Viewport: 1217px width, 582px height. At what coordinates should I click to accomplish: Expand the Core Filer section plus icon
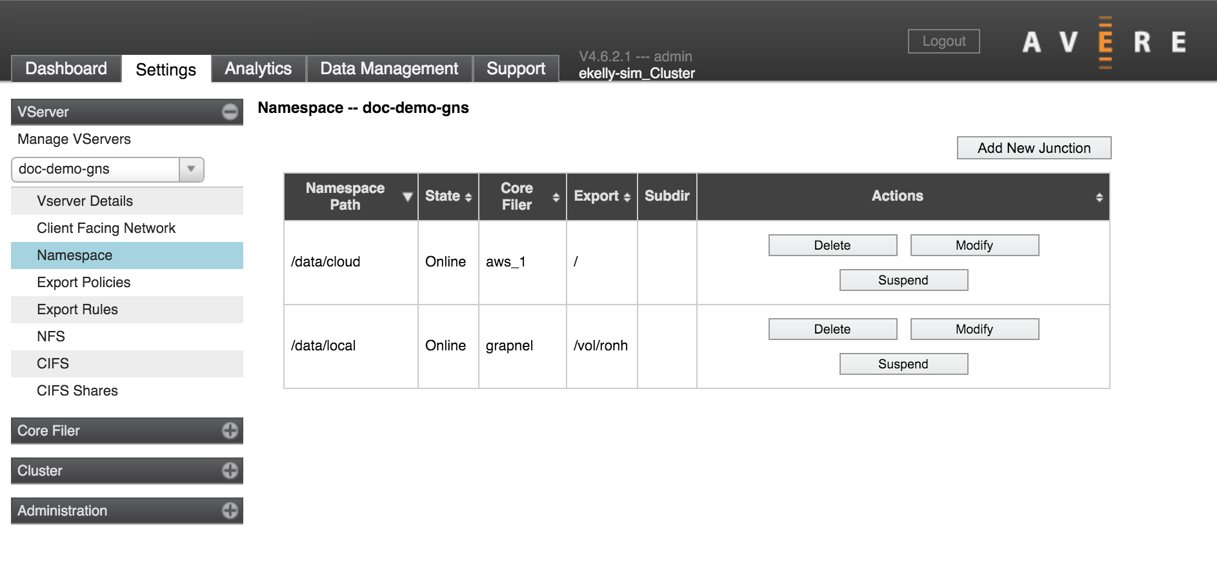230,430
